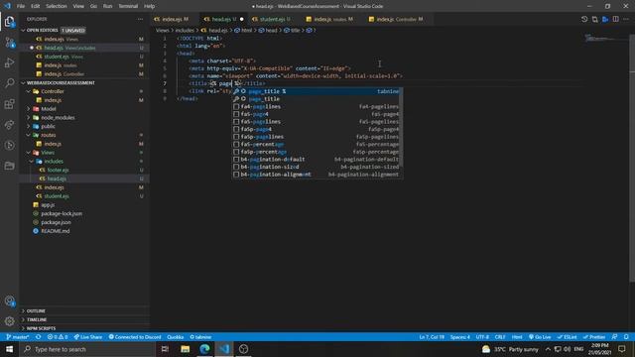
Task: Open the Accounts icon in activity bar
Action: (x=9, y=300)
